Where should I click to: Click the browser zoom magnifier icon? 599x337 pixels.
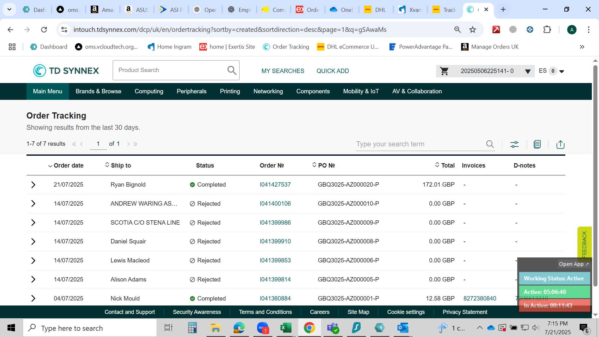457,30
